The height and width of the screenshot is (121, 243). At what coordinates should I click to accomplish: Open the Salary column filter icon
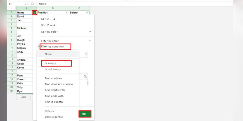[x=87, y=13]
